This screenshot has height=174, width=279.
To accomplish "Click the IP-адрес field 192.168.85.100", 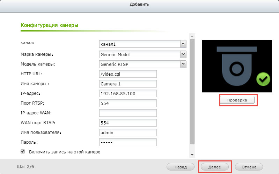I will [128, 93].
